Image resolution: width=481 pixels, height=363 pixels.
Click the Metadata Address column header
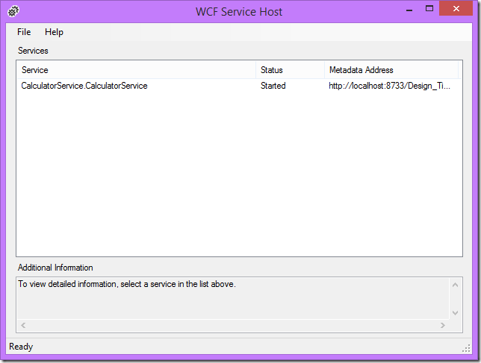(391, 70)
